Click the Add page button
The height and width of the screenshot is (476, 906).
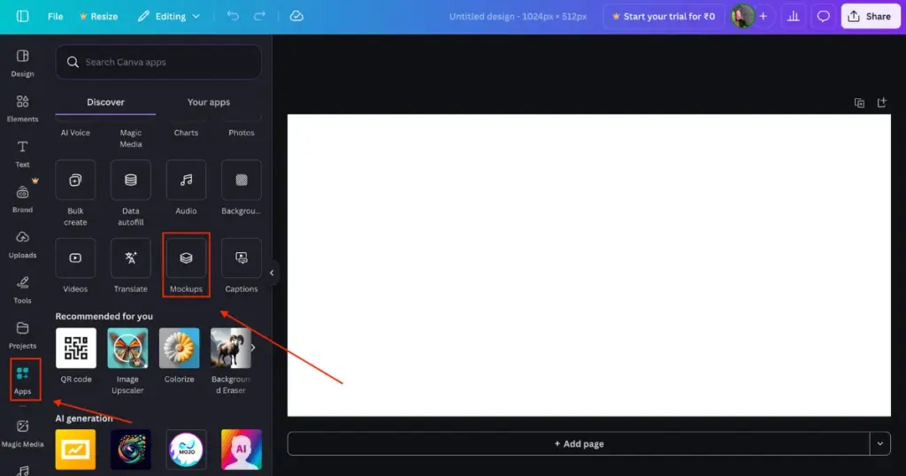579,443
